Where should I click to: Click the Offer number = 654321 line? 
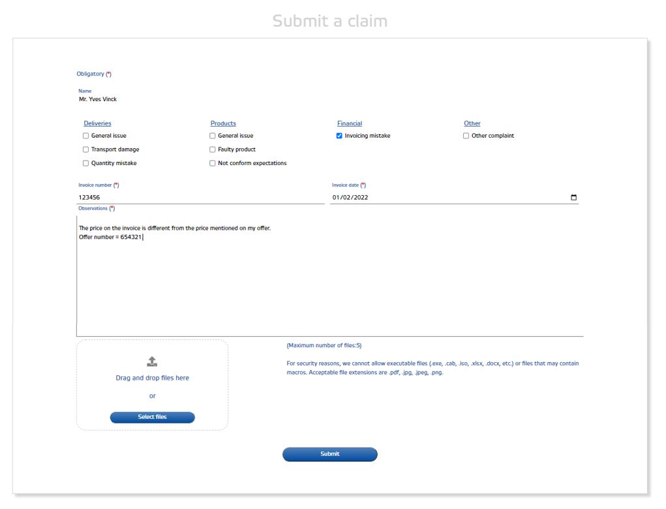pyautogui.click(x=110, y=237)
